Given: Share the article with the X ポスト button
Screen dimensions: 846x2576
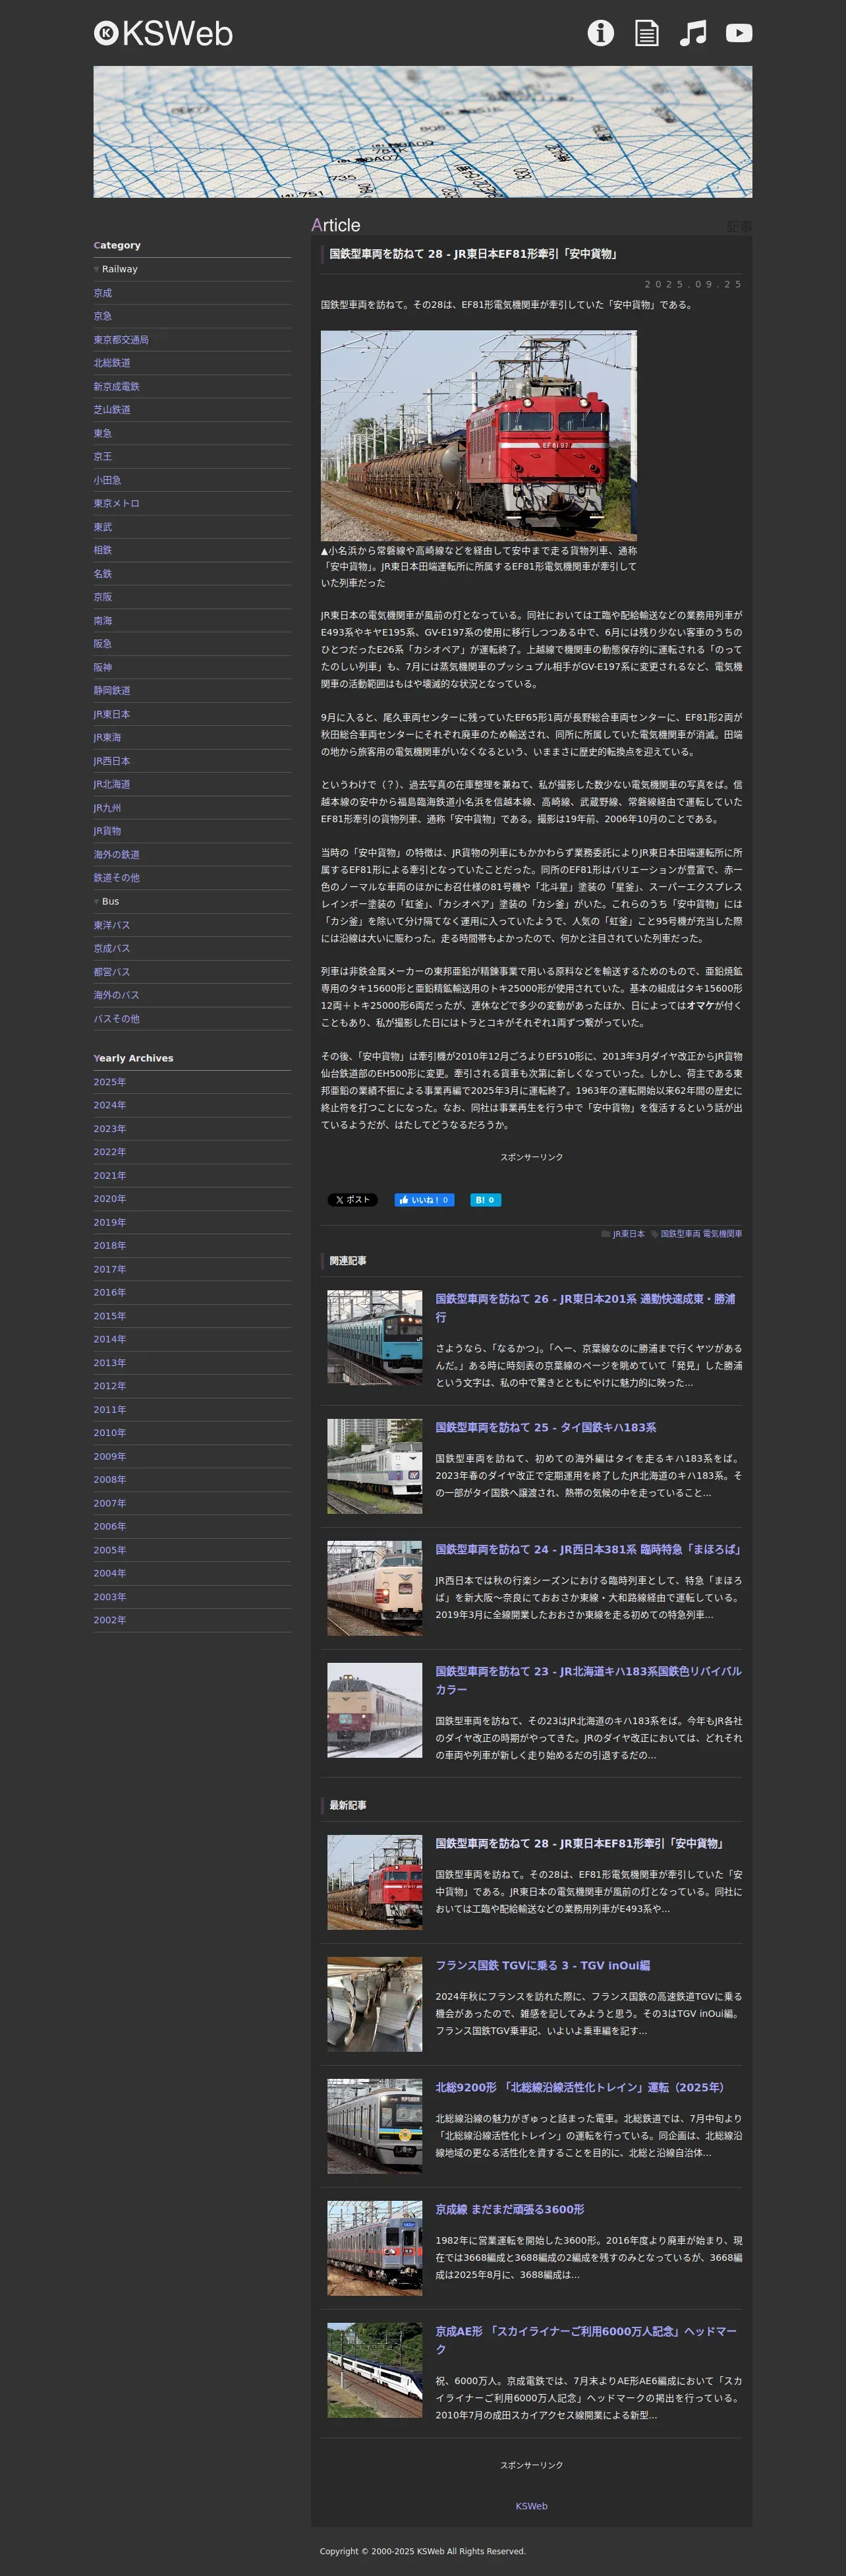Looking at the screenshot, I should pos(352,1200).
